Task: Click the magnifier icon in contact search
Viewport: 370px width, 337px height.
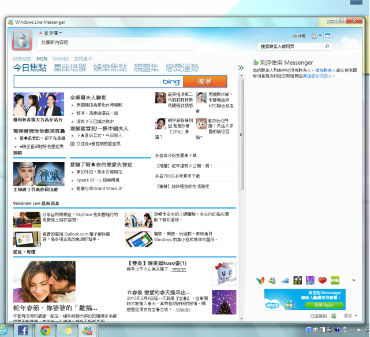Action: (327, 46)
